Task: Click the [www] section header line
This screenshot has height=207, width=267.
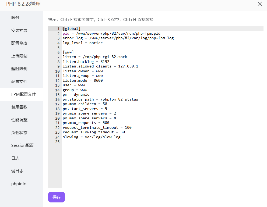Action: click(x=68, y=52)
